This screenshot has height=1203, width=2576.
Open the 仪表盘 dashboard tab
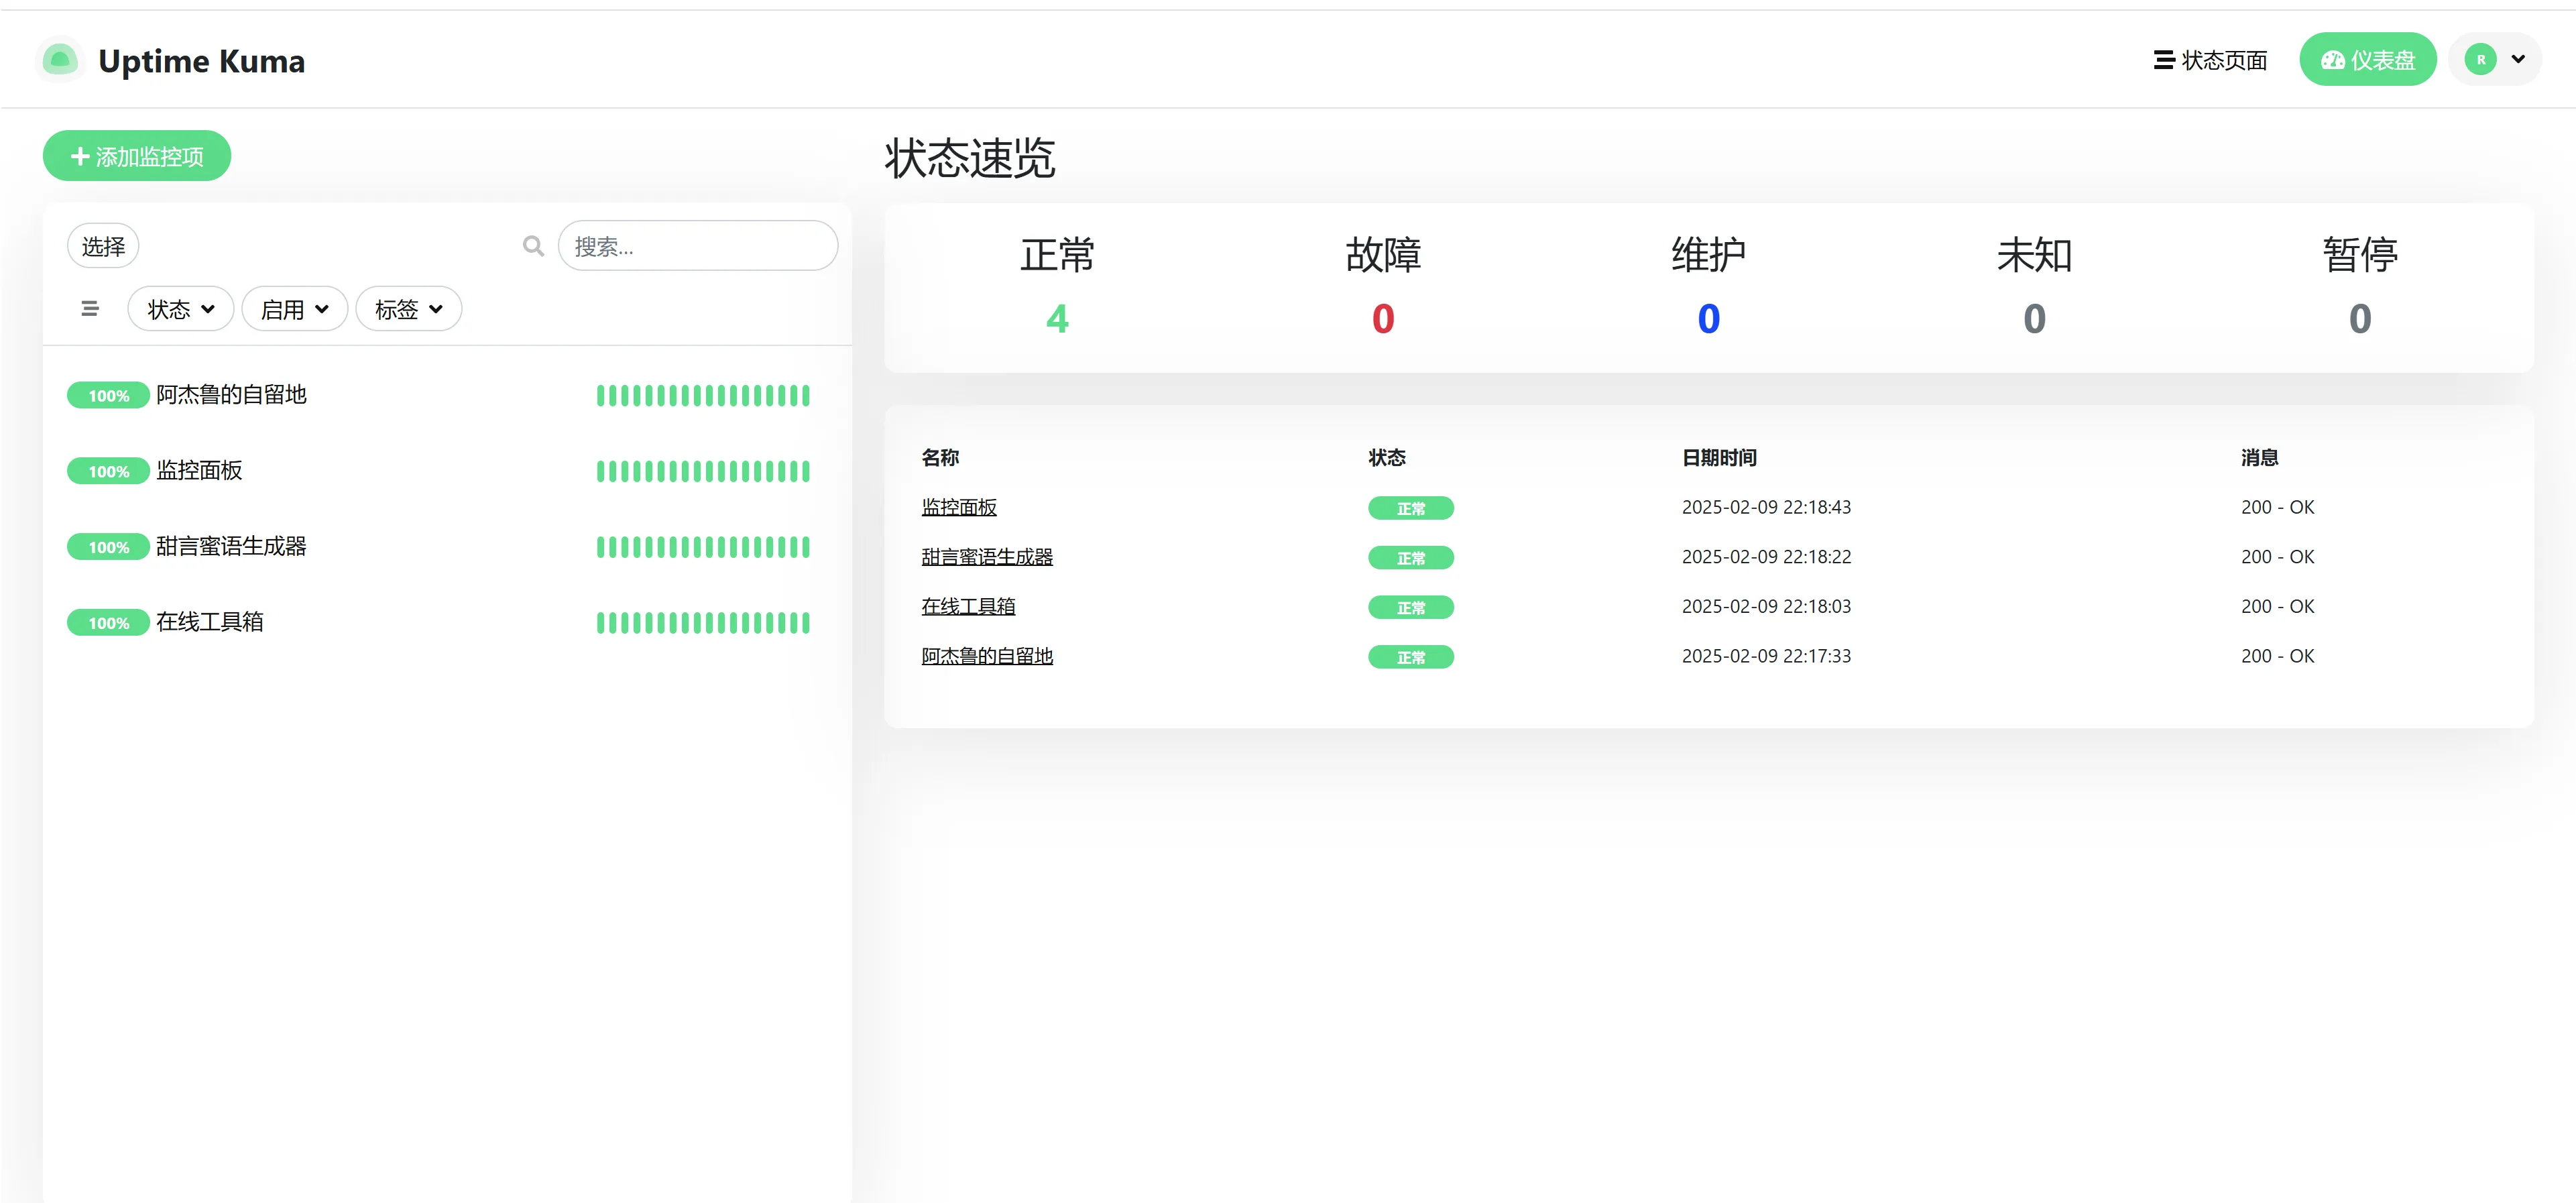click(2367, 60)
